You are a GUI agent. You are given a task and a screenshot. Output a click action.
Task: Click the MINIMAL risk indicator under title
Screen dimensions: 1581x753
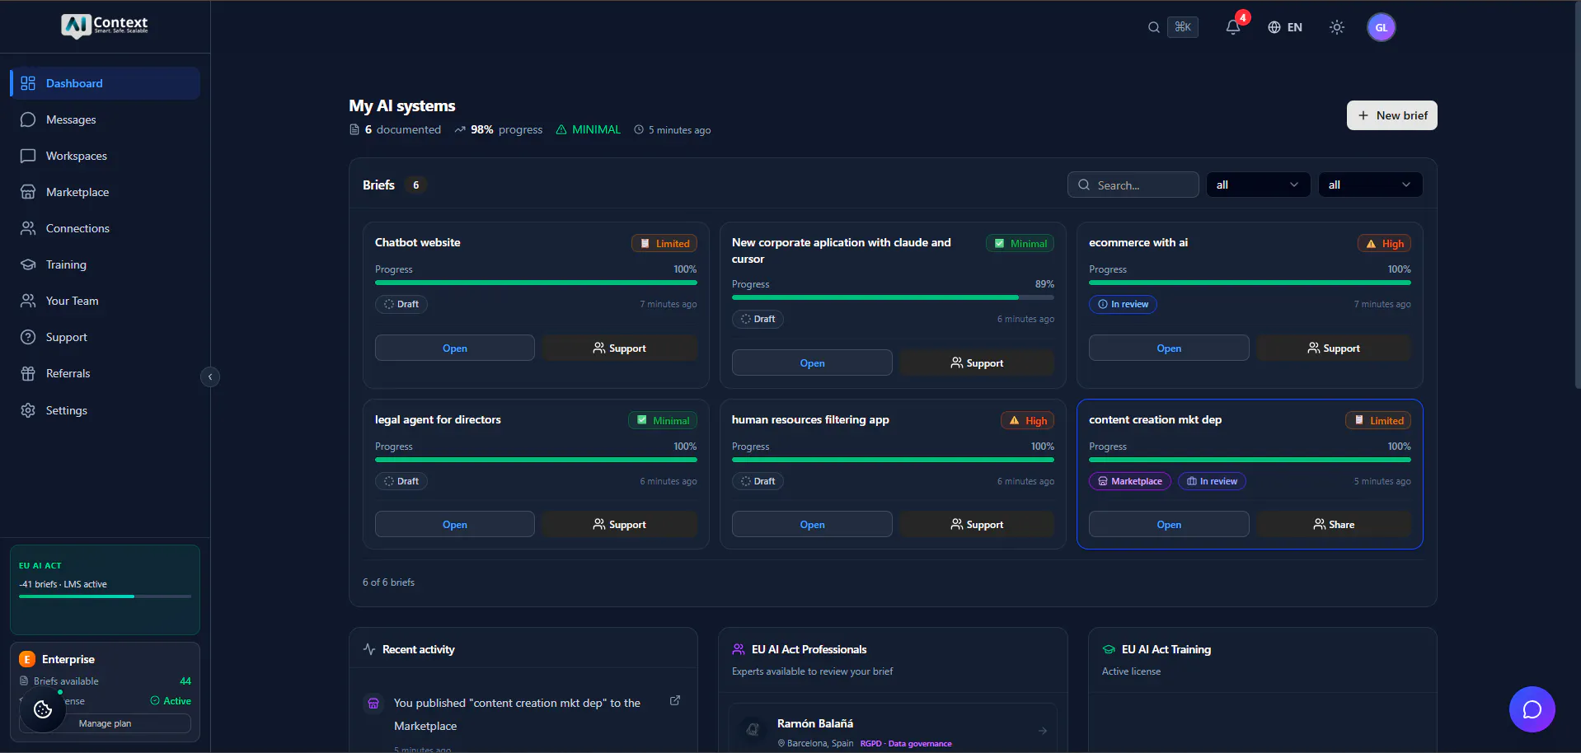[x=589, y=129]
